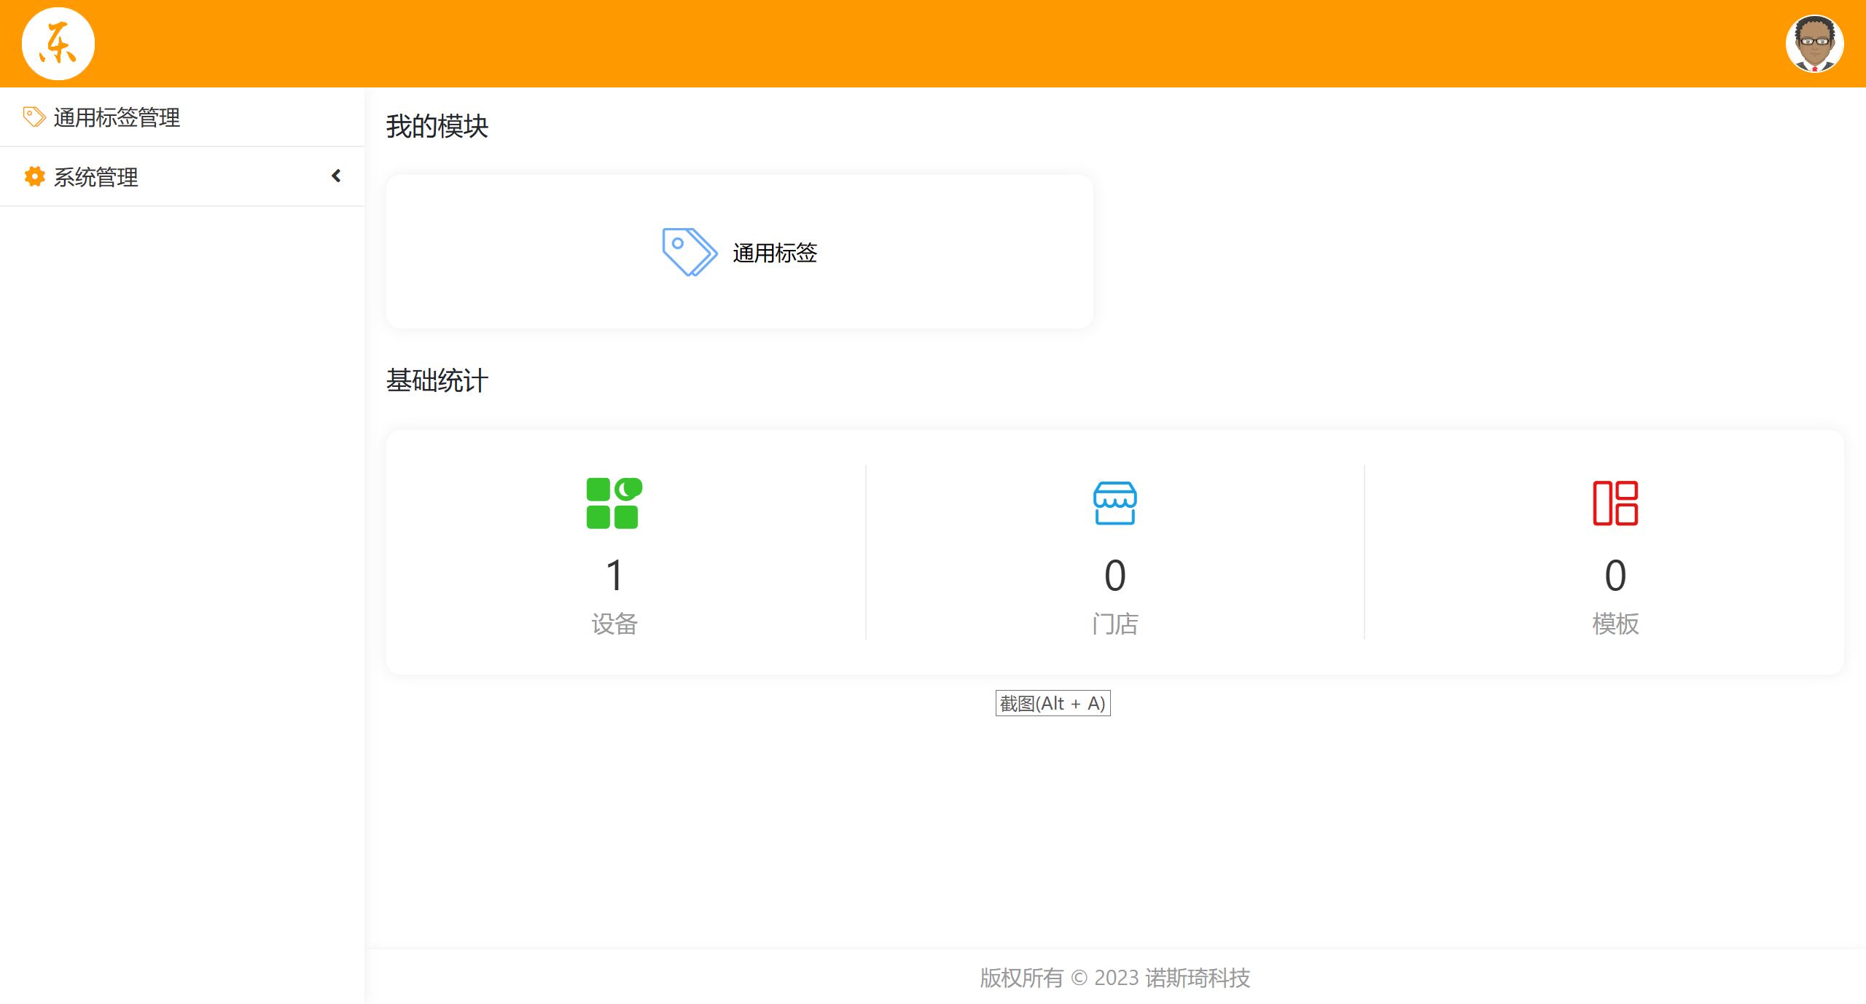Select the blue 门店 storefront icon
Viewport: 1866px width, 1004px height.
pyautogui.click(x=1113, y=503)
